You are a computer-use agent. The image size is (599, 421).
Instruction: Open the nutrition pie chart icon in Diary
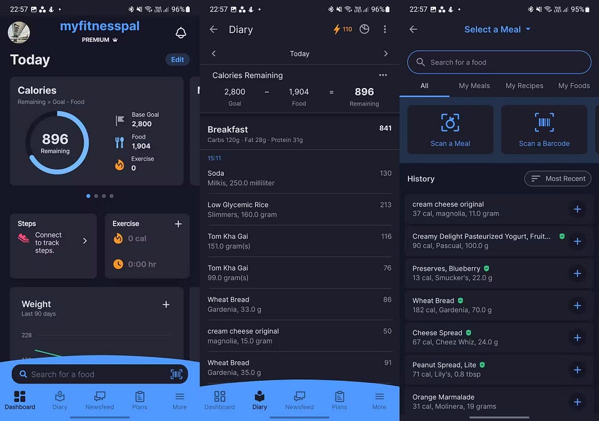(x=364, y=29)
